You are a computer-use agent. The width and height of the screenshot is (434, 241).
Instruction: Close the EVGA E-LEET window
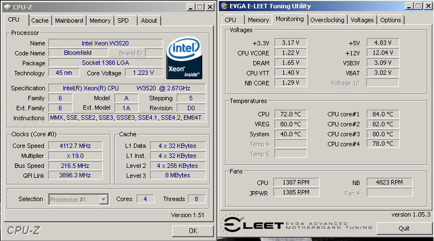click(428, 6)
